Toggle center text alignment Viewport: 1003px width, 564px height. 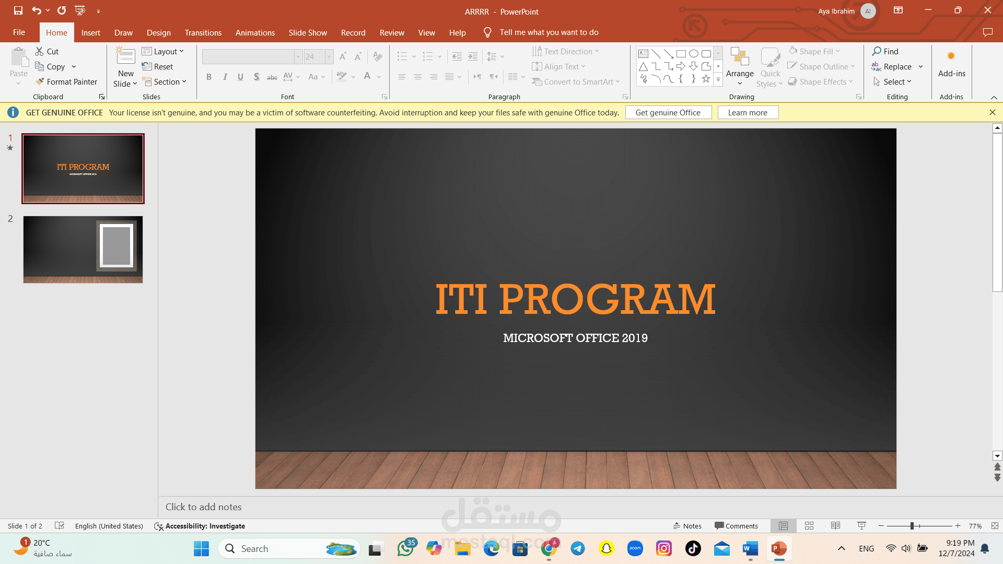pyautogui.click(x=418, y=77)
